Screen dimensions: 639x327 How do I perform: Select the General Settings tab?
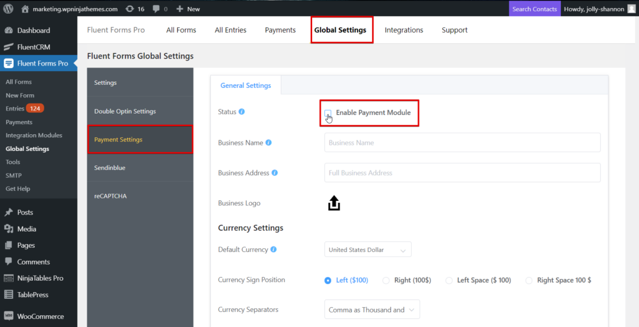(x=246, y=85)
